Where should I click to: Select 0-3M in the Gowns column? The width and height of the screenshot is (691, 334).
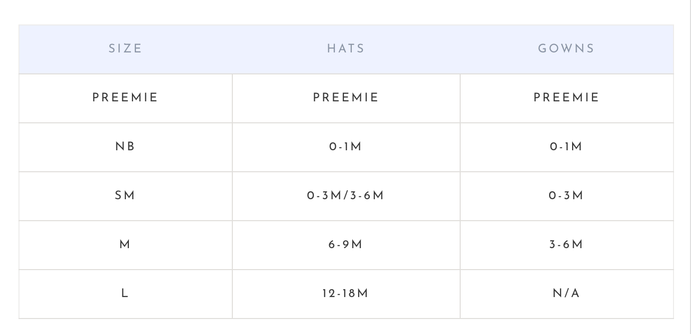(x=566, y=196)
